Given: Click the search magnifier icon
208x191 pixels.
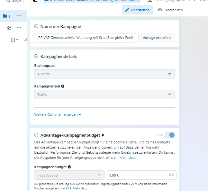Looking at the screenshot, I should (x=8, y=1).
